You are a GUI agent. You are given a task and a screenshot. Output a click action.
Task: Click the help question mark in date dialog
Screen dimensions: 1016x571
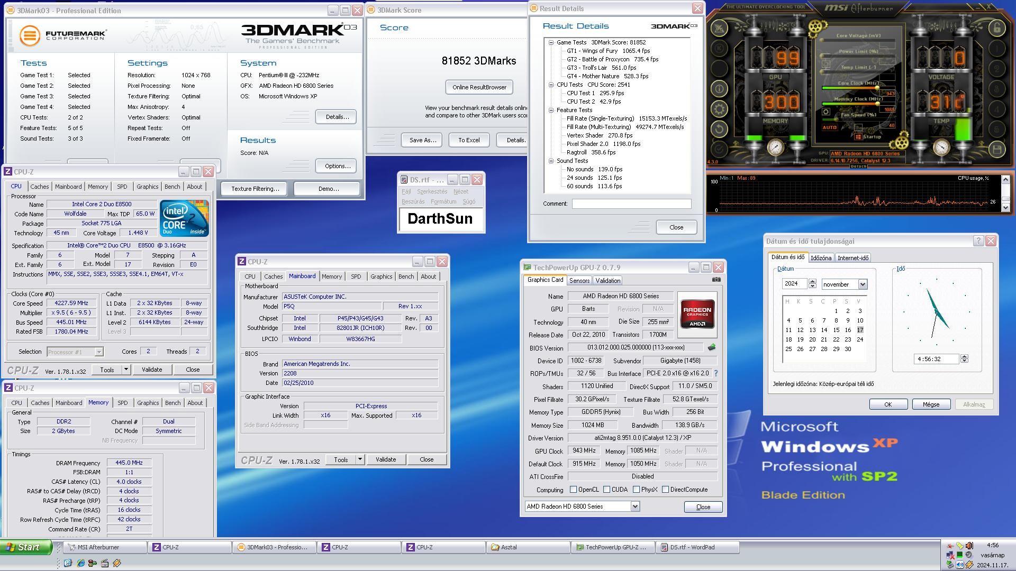click(x=978, y=241)
